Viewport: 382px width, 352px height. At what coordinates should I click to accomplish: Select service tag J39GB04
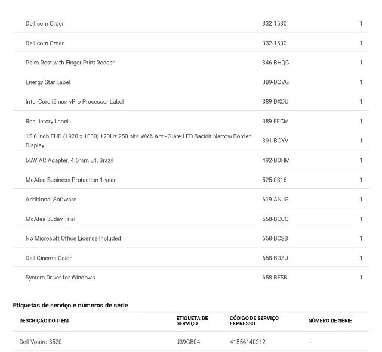point(188,342)
